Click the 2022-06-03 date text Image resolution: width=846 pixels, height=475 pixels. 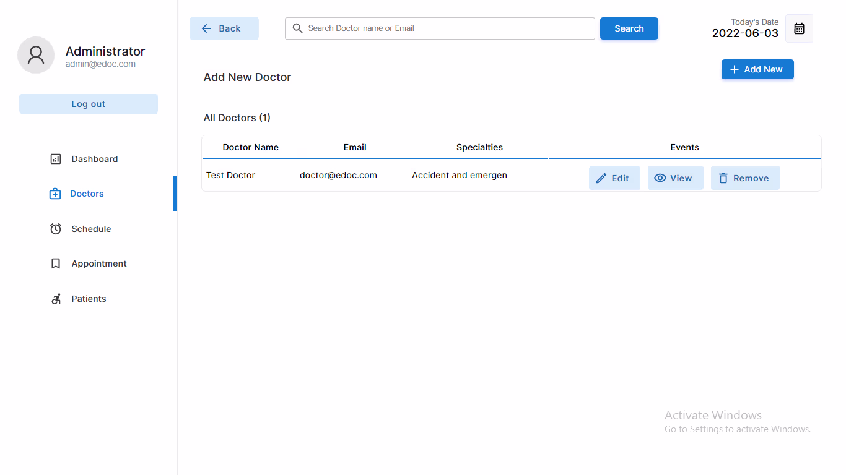point(745,33)
